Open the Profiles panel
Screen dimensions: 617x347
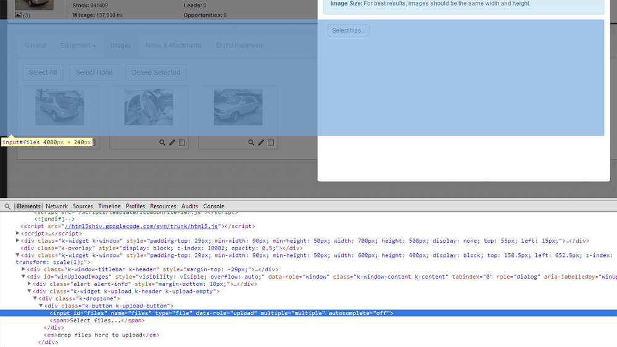[135, 206]
